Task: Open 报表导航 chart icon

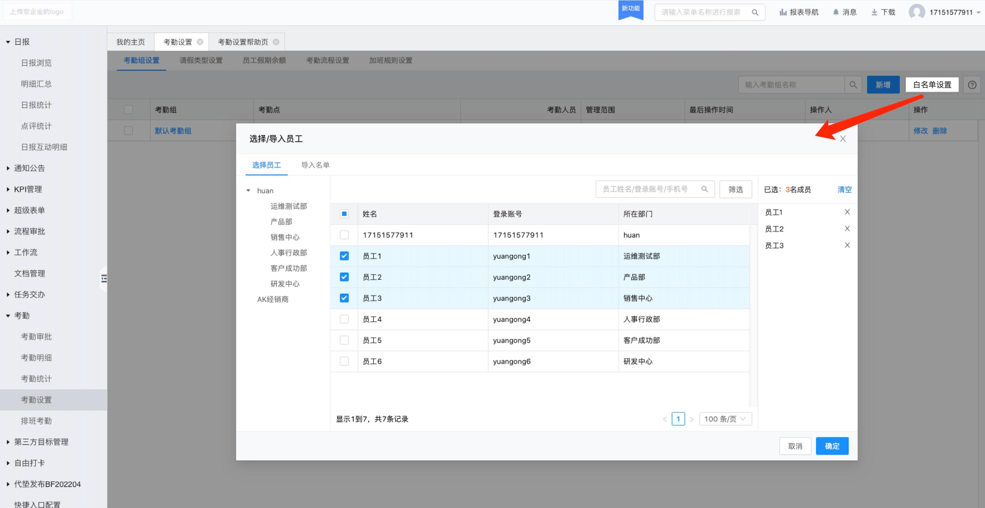Action: pyautogui.click(x=783, y=12)
